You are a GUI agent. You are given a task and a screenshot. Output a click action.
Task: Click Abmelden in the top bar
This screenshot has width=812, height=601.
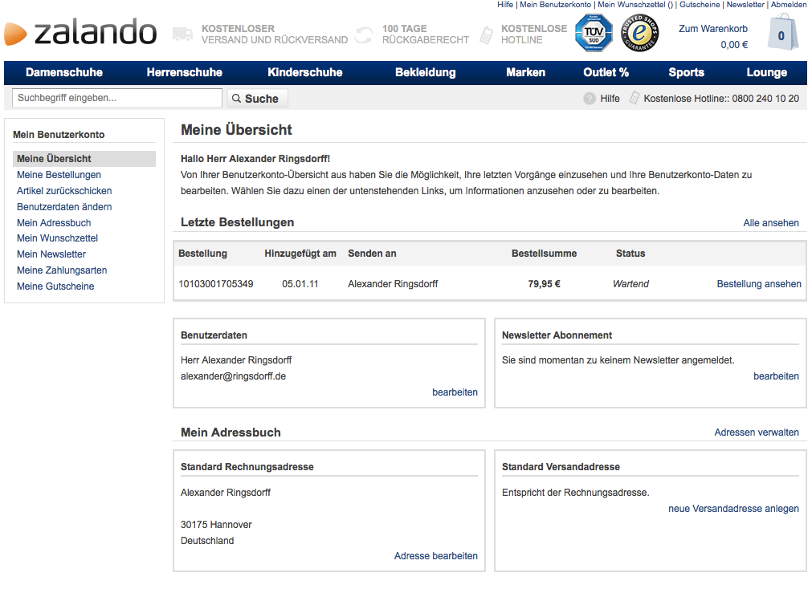[x=788, y=5]
